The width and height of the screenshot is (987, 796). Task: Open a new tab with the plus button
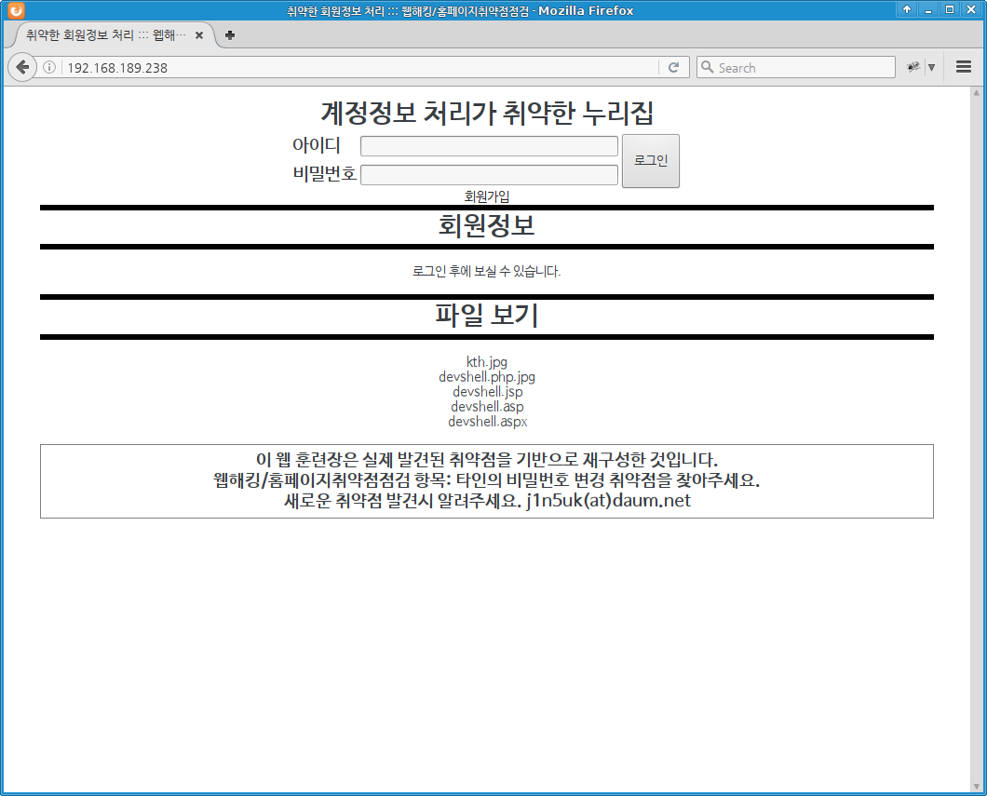230,35
